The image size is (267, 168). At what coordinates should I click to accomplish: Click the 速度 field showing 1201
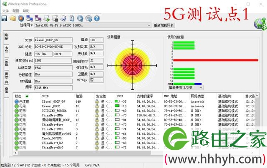click(53, 61)
